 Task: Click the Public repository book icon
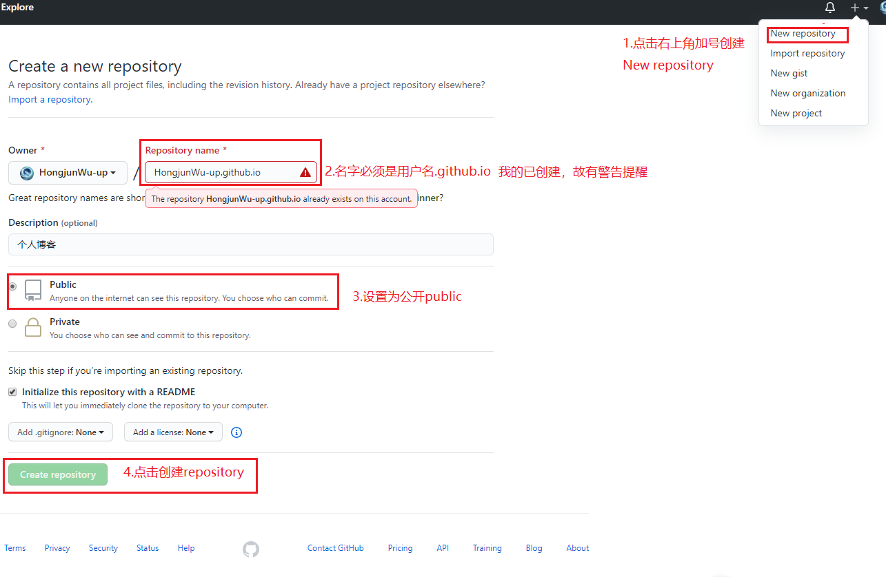(x=33, y=290)
